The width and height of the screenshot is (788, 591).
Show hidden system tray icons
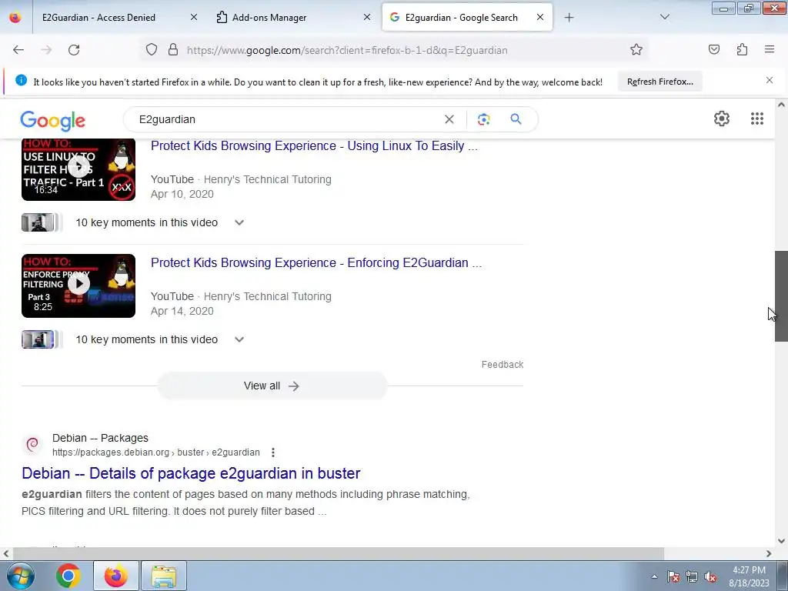pyautogui.click(x=654, y=576)
